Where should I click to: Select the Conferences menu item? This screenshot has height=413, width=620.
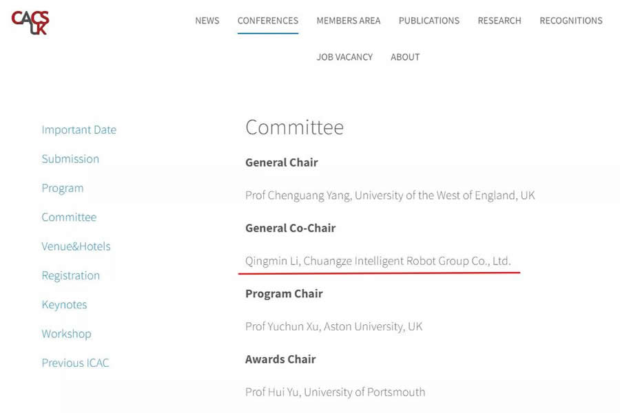click(267, 21)
